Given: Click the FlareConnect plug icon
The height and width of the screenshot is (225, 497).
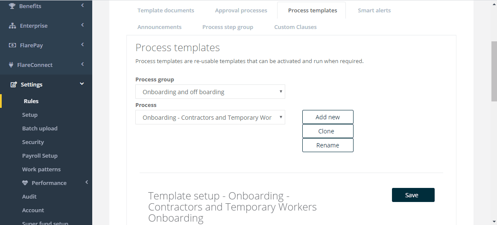Looking at the screenshot, I should 11,65.
